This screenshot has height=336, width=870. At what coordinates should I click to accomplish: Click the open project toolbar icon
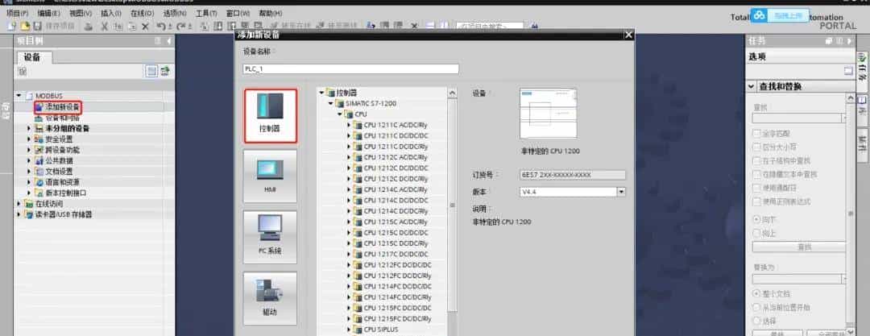click(25, 26)
